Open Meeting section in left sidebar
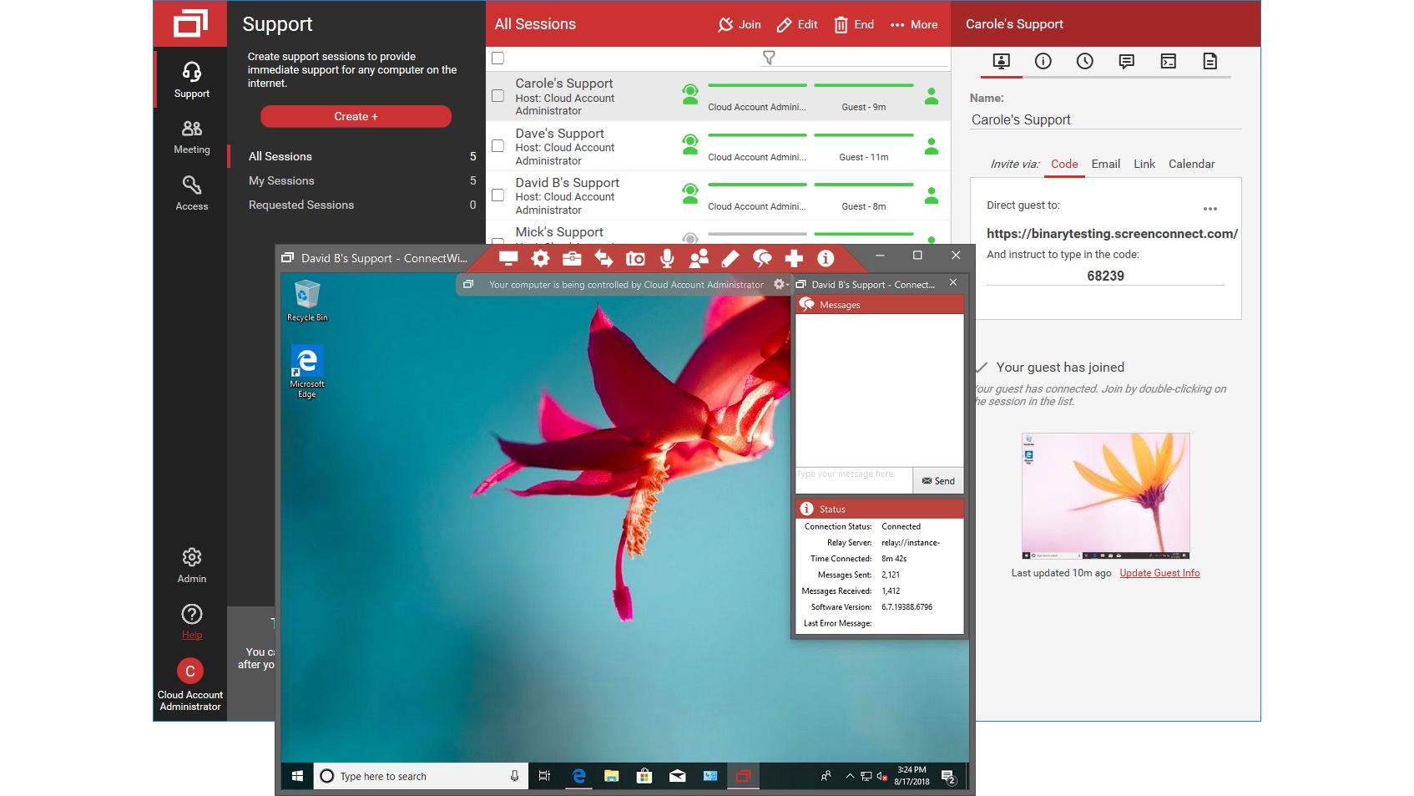The width and height of the screenshot is (1414, 796). coord(191,136)
